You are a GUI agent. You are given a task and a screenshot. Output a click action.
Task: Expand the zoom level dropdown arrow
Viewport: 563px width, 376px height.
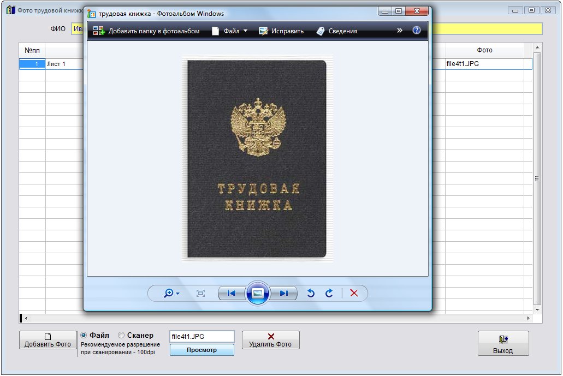pos(177,294)
